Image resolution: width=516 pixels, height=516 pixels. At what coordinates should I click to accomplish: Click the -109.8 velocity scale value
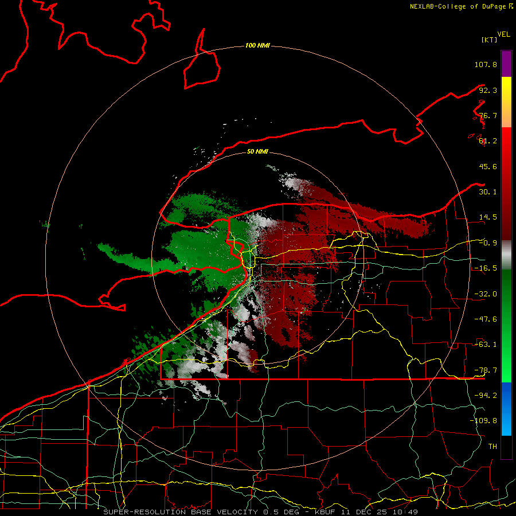[x=483, y=421]
